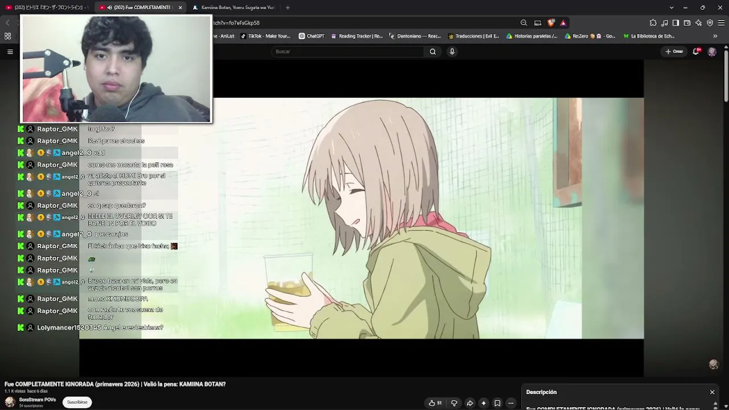Open the tab search dropdown chevron

671,7
